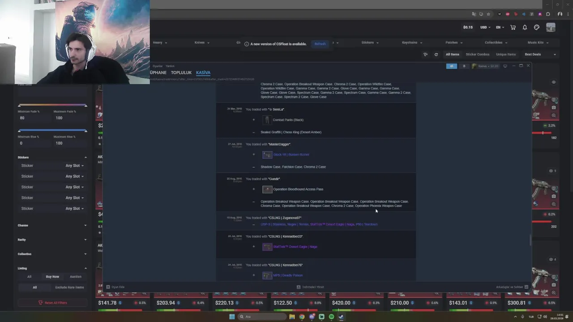Open Chrome from the taskbar
Image resolution: width=573 pixels, height=322 pixels.
[x=302, y=317]
